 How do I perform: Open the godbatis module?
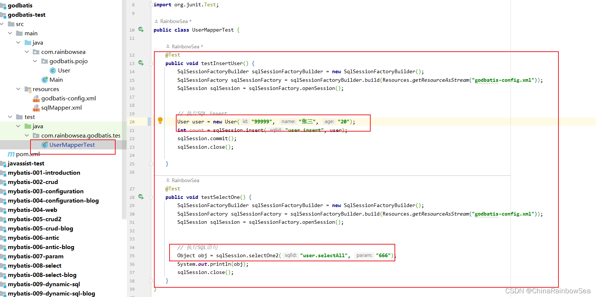[20, 6]
